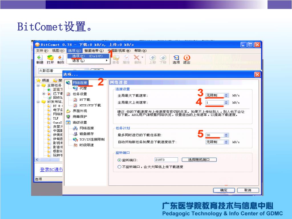Select the 全部任务 folder in sidebar
This screenshot has width=292, height=219.
[x=54, y=85]
